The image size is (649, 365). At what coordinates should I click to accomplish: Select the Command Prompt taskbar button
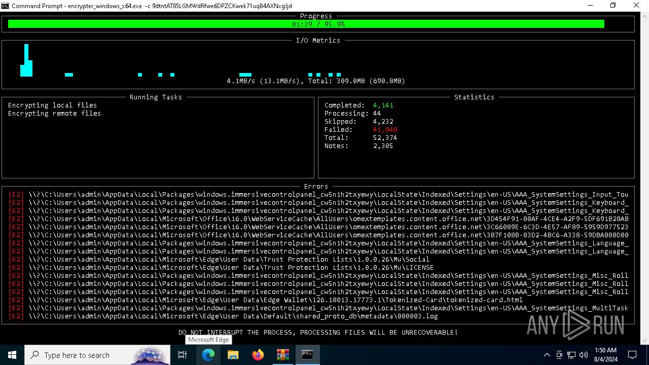(x=307, y=355)
